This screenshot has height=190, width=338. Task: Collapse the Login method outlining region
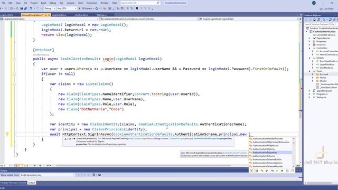(x=14, y=59)
